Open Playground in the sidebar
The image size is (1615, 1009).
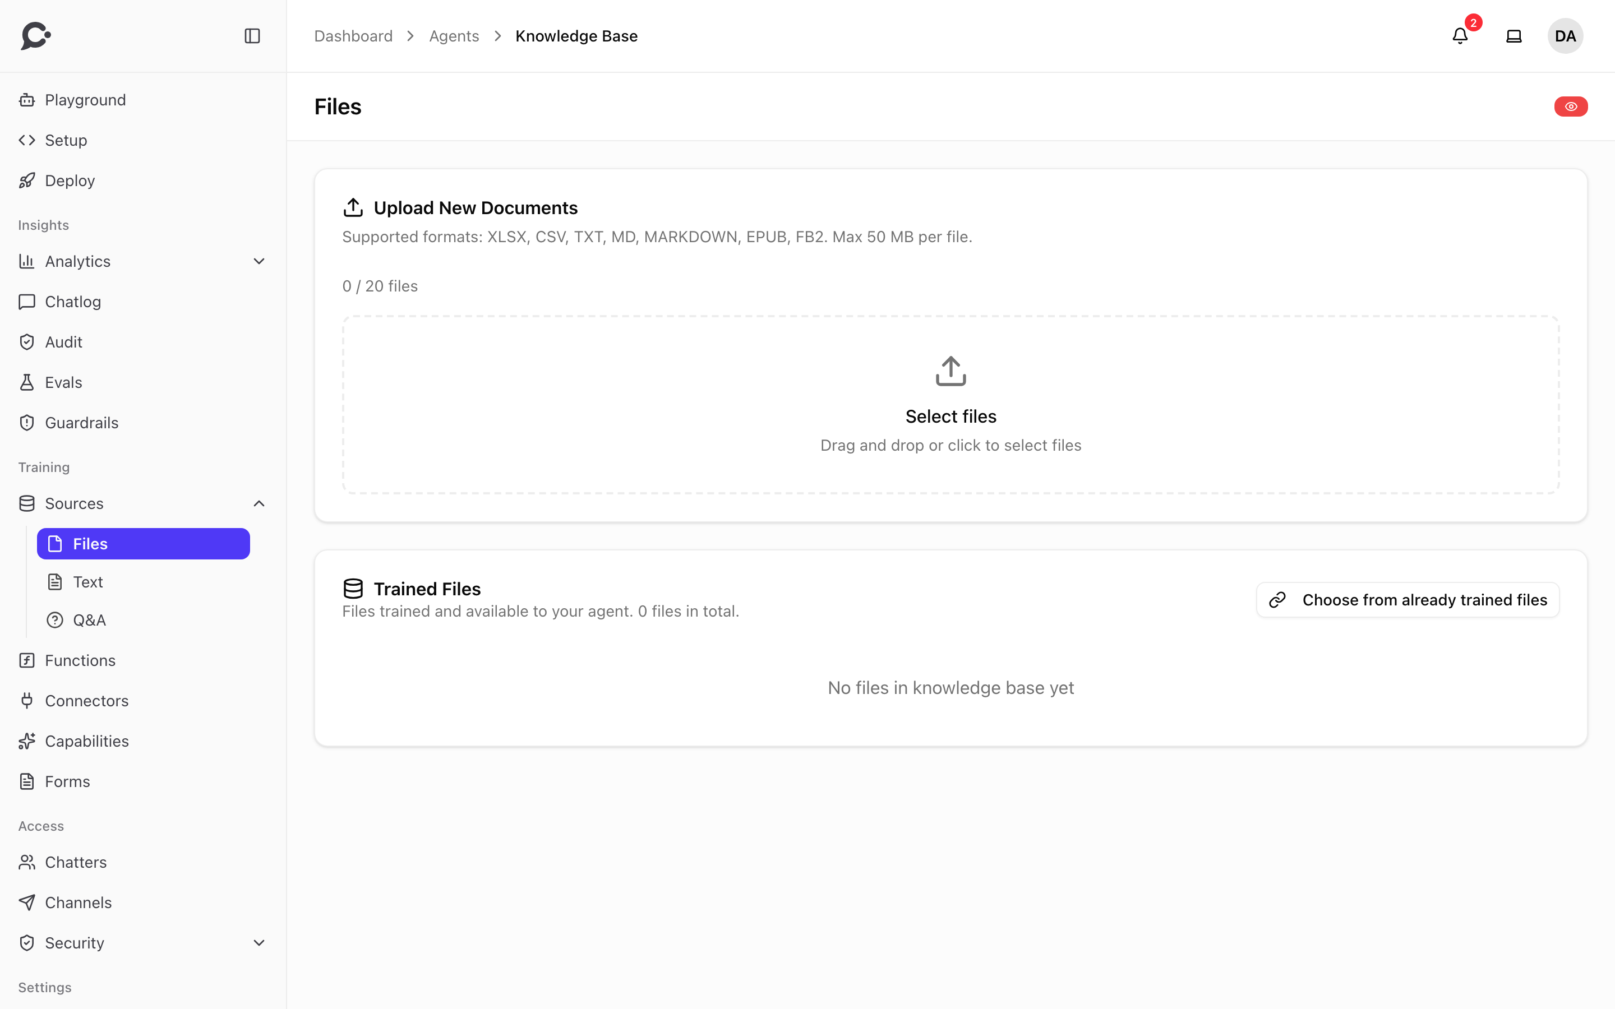143,100
